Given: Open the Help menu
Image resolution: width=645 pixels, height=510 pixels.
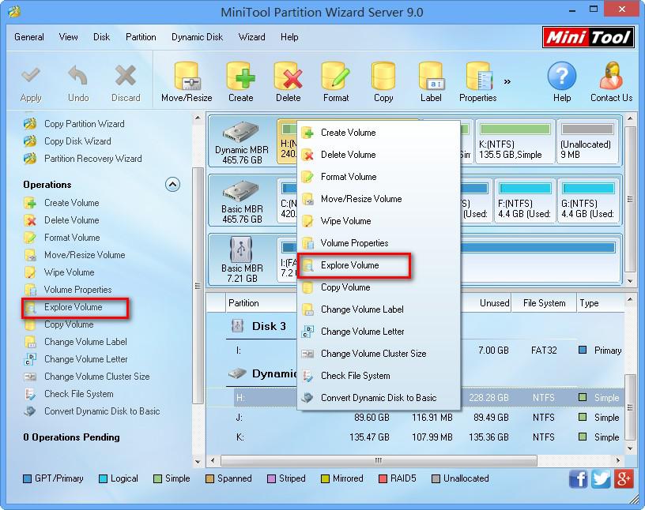Looking at the screenshot, I should point(289,37).
